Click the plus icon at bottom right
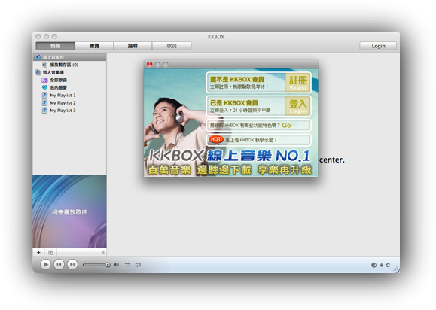 tap(381, 265)
